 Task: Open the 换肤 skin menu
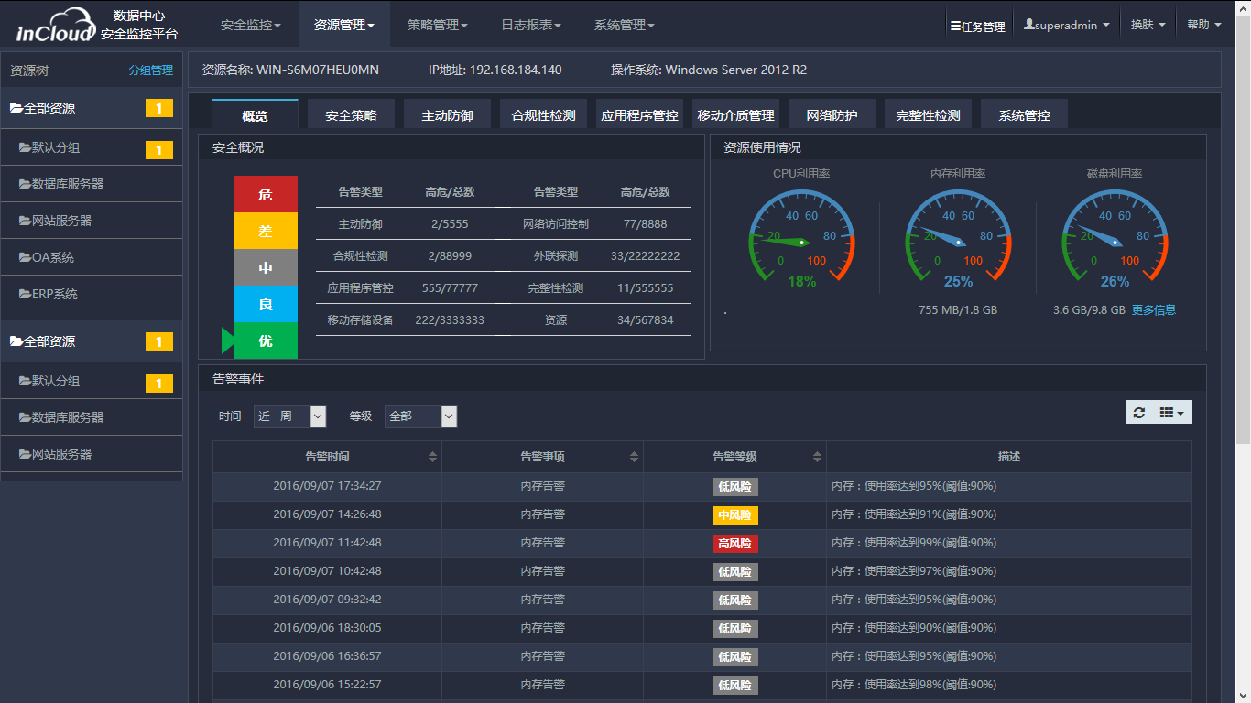pyautogui.click(x=1148, y=26)
